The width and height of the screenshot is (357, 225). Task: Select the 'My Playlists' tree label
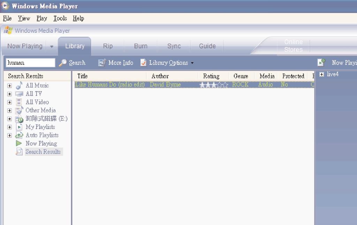[x=40, y=127]
